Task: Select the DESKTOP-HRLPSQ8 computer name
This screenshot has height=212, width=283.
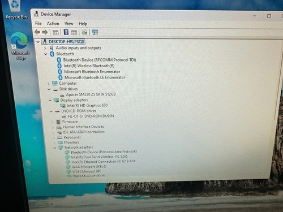Action: pos(66,42)
